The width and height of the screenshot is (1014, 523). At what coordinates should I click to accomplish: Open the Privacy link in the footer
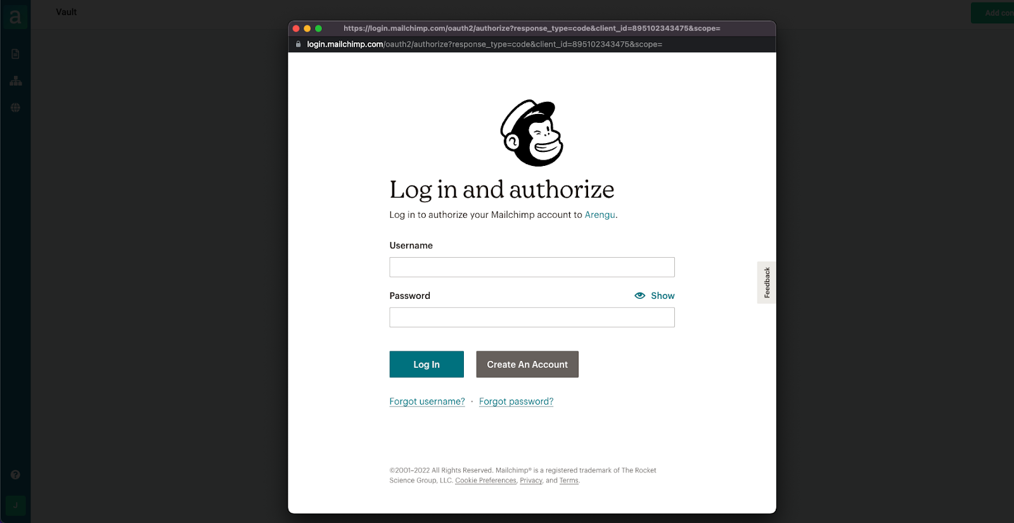(531, 481)
